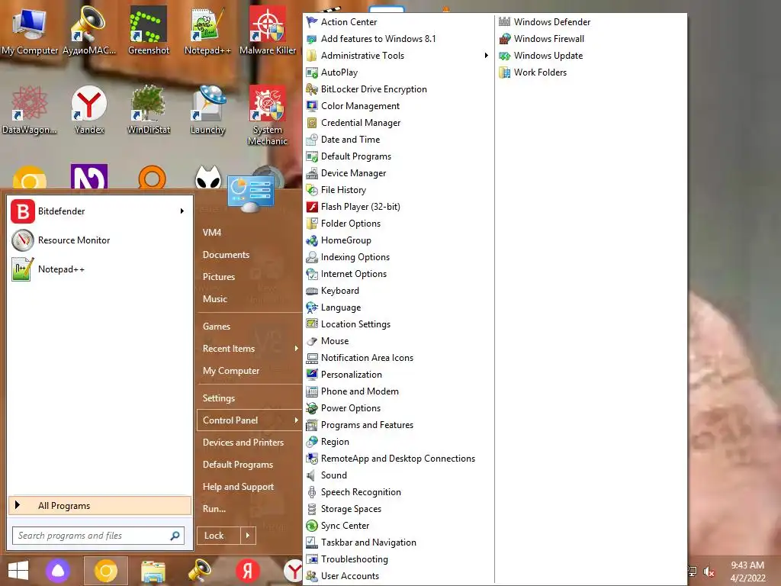Image resolution: width=781 pixels, height=586 pixels.
Task: Click the clock showing 9:43 AM
Action: (x=747, y=565)
